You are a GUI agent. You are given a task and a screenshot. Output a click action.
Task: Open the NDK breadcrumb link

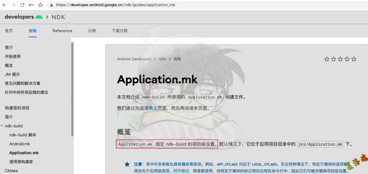[162, 59]
